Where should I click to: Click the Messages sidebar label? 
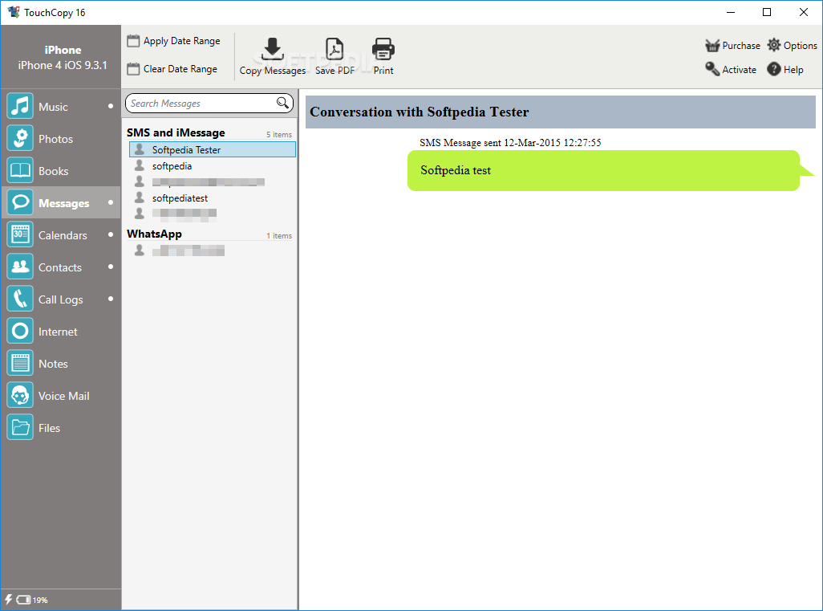63,203
